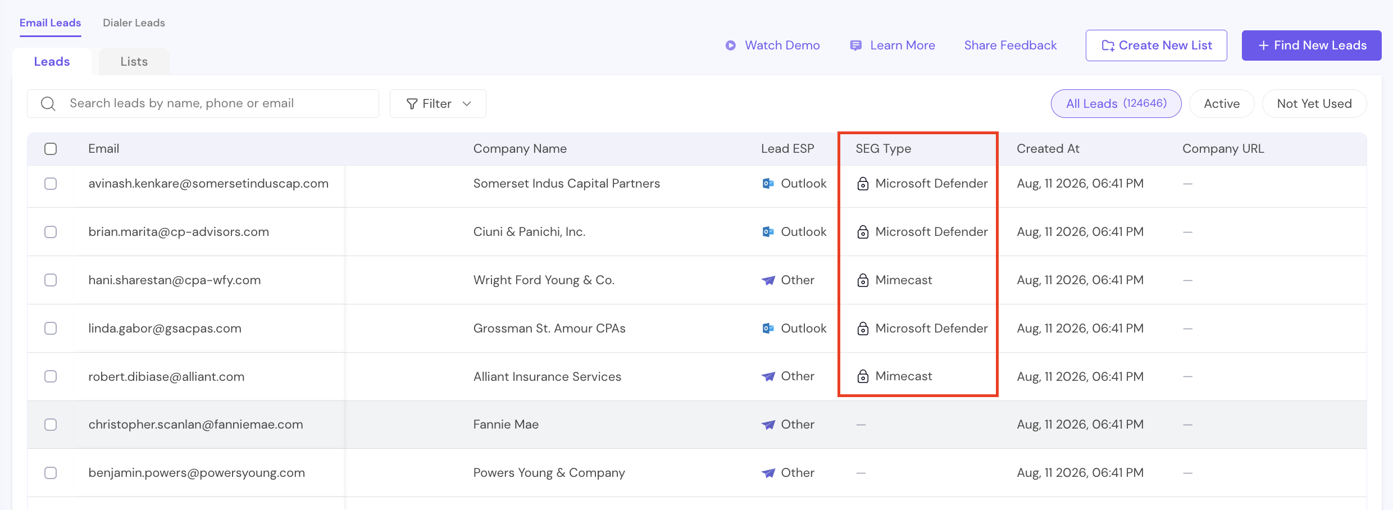Click email brian.marita@cp-advisors.com
The height and width of the screenshot is (510, 1393).
click(179, 232)
